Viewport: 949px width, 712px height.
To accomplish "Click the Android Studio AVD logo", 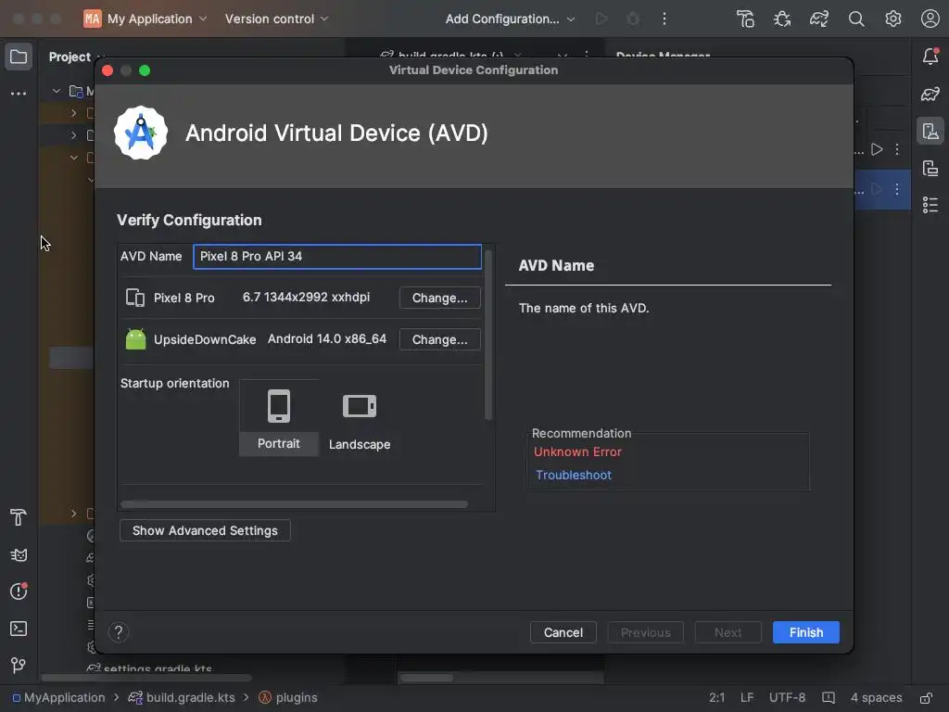I will point(141,133).
